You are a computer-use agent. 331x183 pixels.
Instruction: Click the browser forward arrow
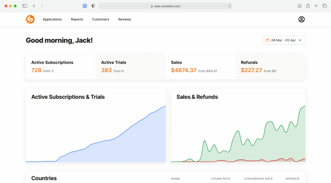tap(42, 6)
